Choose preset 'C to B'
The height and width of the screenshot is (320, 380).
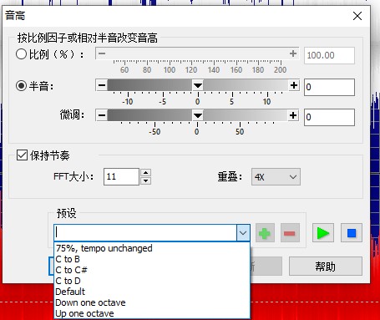point(152,259)
